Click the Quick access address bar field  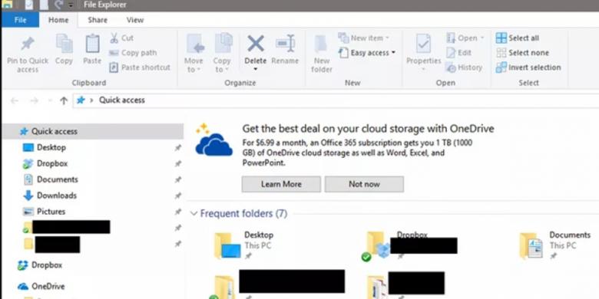pyautogui.click(x=336, y=100)
